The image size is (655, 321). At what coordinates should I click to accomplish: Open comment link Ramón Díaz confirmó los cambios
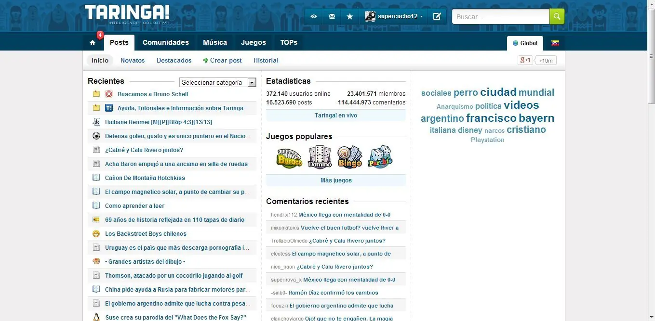334,293
